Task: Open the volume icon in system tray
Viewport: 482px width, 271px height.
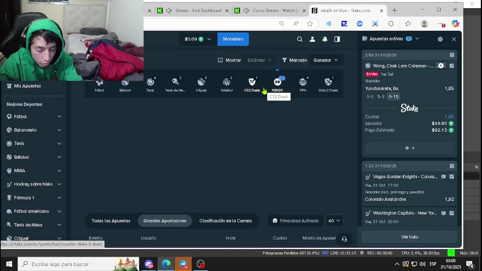Action: (423, 264)
